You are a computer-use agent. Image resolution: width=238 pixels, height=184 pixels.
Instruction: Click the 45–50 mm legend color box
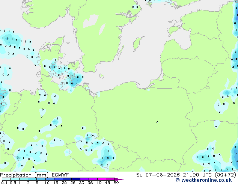pyautogui.click(x=110, y=179)
